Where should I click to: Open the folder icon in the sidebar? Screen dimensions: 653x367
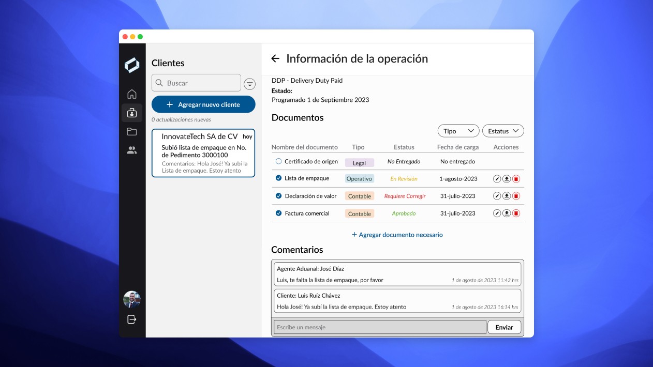(132, 131)
